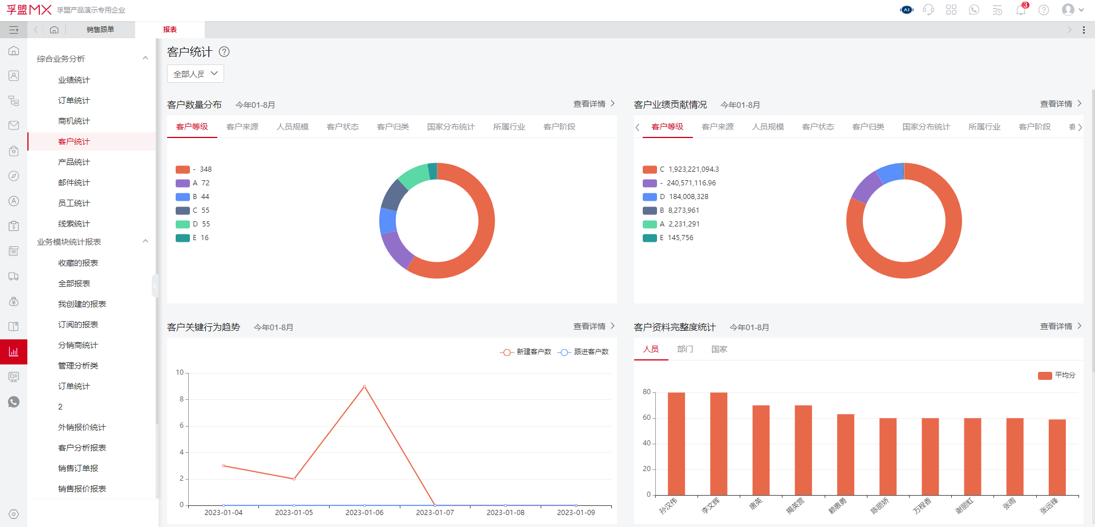1095x527 pixels.
Task: Click the help icon beside 客户统计 title
Action: [x=224, y=52]
